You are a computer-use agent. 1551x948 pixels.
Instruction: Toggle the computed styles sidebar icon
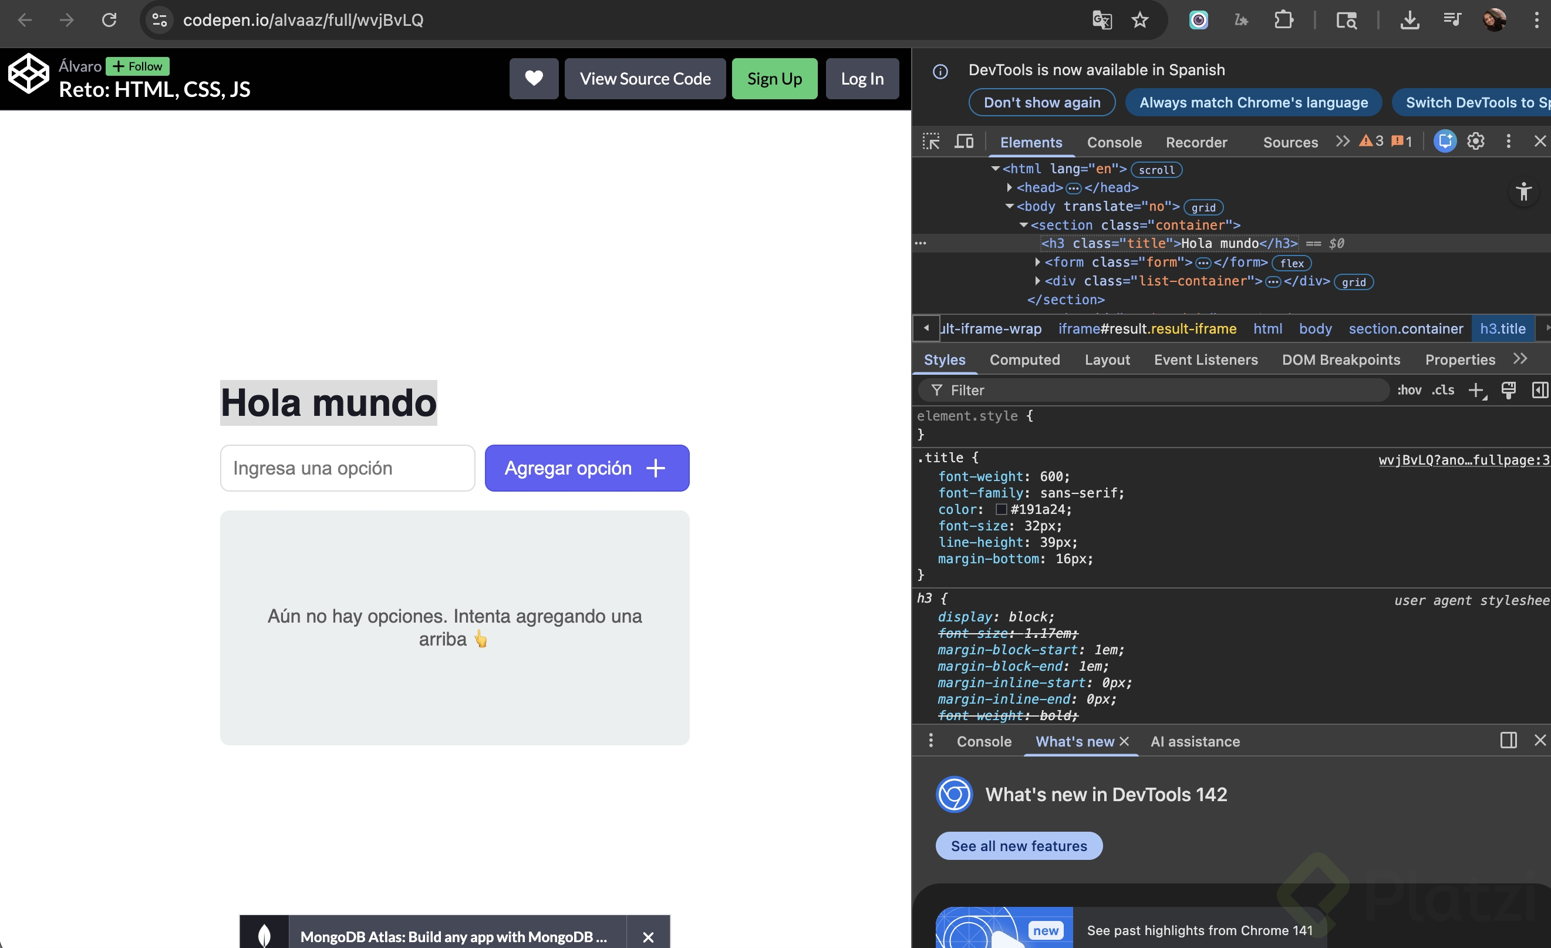[x=1540, y=390]
